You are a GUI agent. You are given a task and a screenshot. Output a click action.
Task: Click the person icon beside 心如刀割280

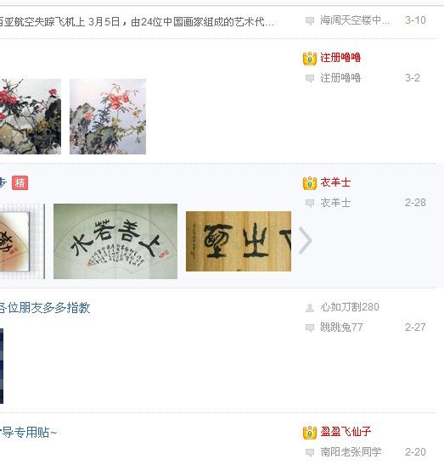tap(310, 308)
